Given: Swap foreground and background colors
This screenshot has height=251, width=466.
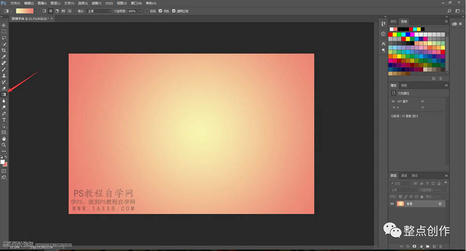Looking at the screenshot, I should coord(6,157).
